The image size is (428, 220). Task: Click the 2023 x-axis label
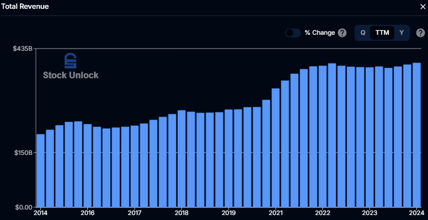coord(369,213)
